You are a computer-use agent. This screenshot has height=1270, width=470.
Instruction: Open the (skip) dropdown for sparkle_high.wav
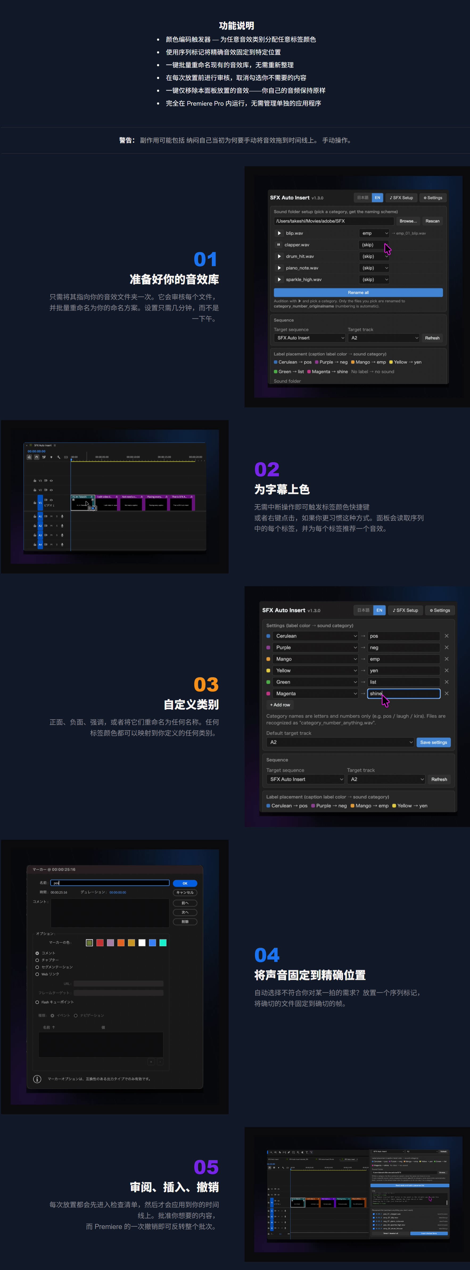374,280
